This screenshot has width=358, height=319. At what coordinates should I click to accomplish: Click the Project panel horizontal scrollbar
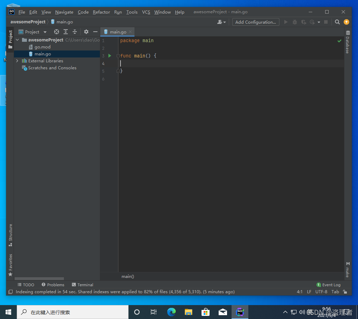(39, 279)
